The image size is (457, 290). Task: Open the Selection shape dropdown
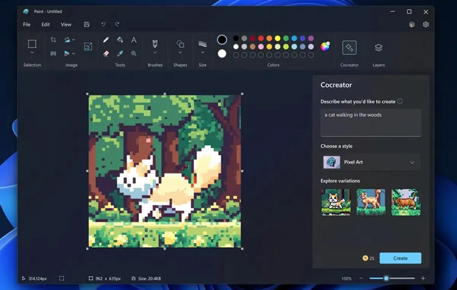(32, 53)
